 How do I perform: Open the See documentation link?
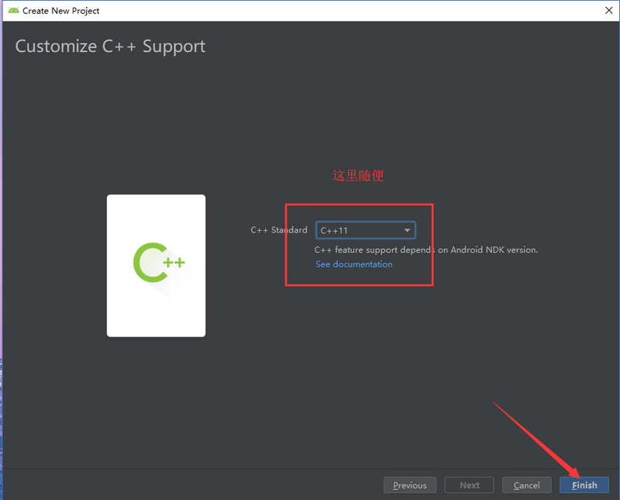pyautogui.click(x=354, y=264)
